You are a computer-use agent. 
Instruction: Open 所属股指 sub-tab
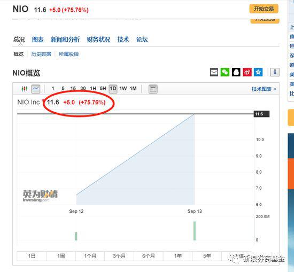click(68, 54)
